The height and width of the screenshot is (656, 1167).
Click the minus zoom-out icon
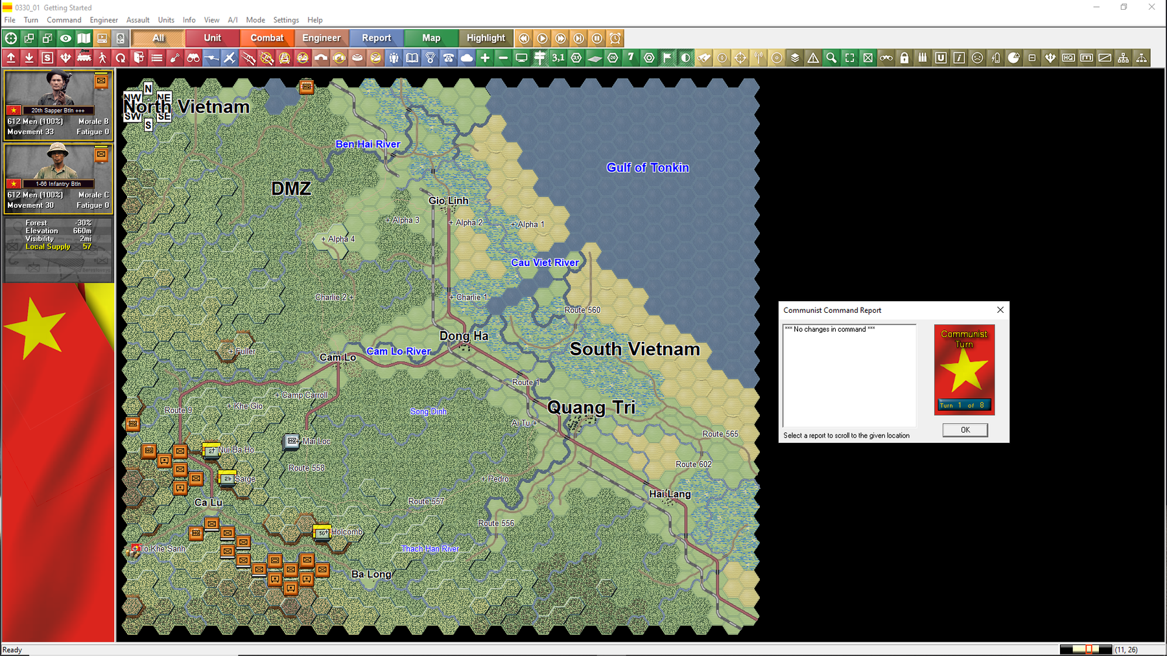point(503,58)
